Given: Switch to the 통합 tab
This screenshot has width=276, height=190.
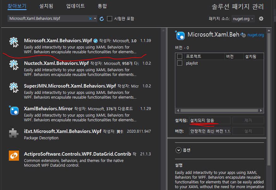Looking at the screenshot, I should [x=102, y=6].
